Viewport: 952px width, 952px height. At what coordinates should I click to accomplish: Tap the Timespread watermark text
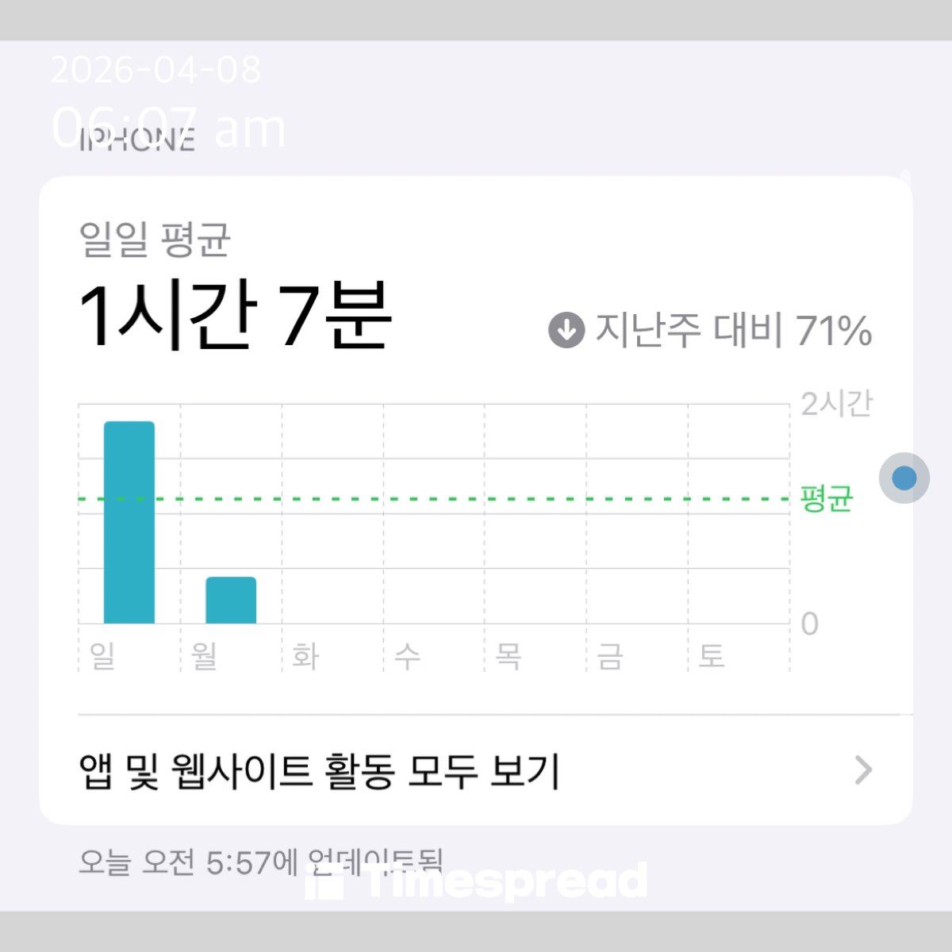[506, 881]
